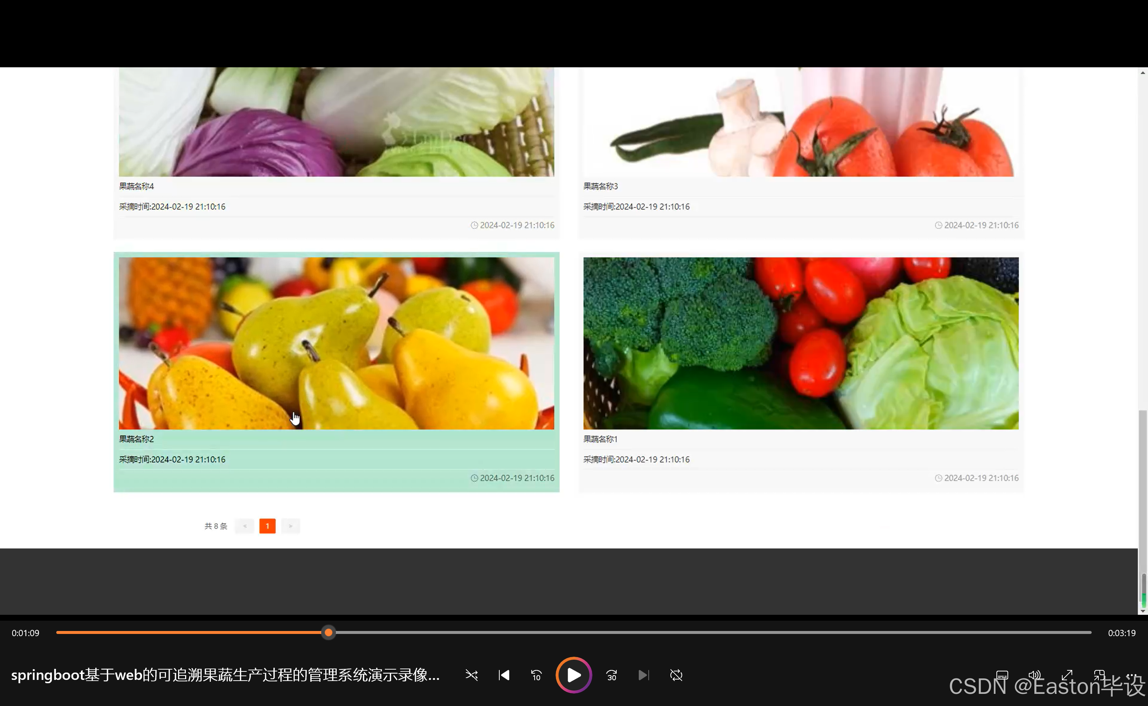Open the 果蔬名称1 broccoli card image
The image size is (1148, 706).
tap(800, 343)
